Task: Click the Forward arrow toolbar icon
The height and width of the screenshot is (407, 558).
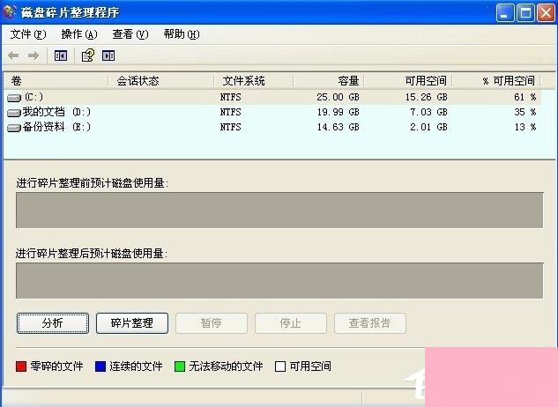Action: [x=33, y=55]
